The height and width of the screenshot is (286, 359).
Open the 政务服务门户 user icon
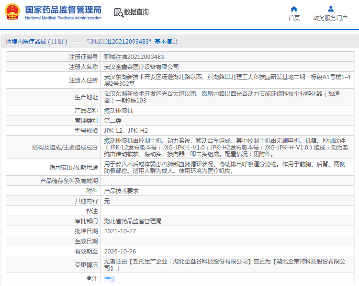[330, 9]
